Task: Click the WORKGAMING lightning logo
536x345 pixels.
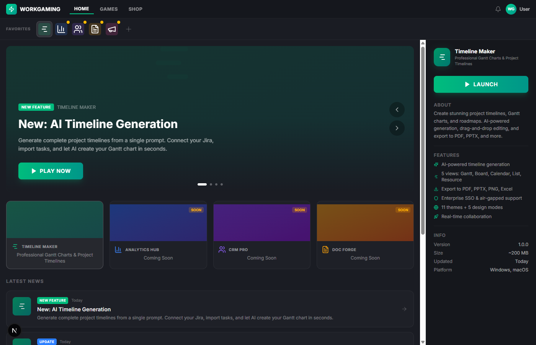Action: [x=11, y=8]
